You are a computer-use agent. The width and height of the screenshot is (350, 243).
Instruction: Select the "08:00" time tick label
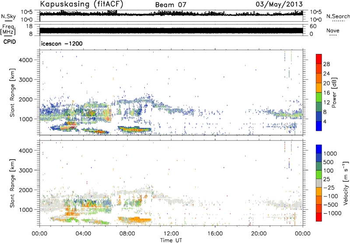tap(127, 234)
